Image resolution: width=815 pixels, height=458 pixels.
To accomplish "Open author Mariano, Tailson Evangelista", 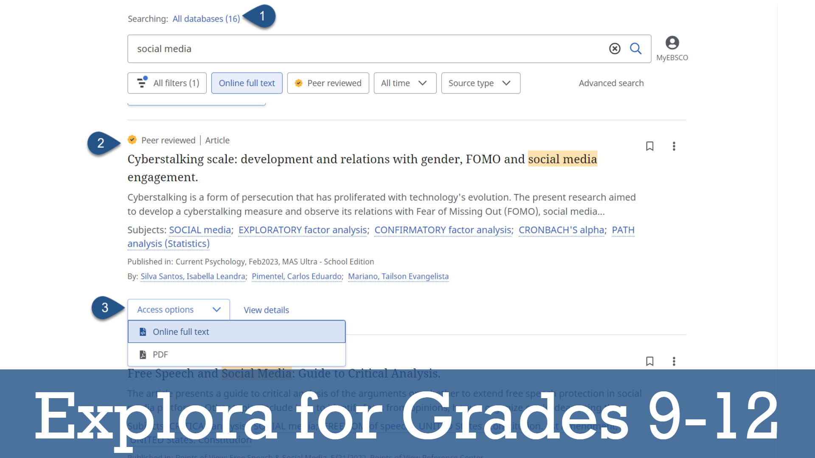I will click(398, 276).
